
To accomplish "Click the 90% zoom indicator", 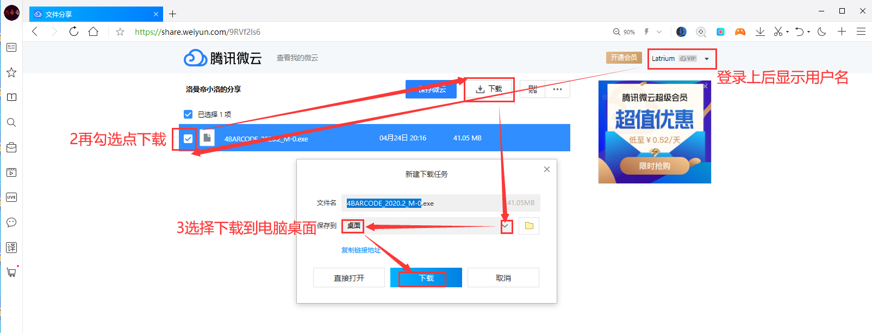I will [624, 32].
